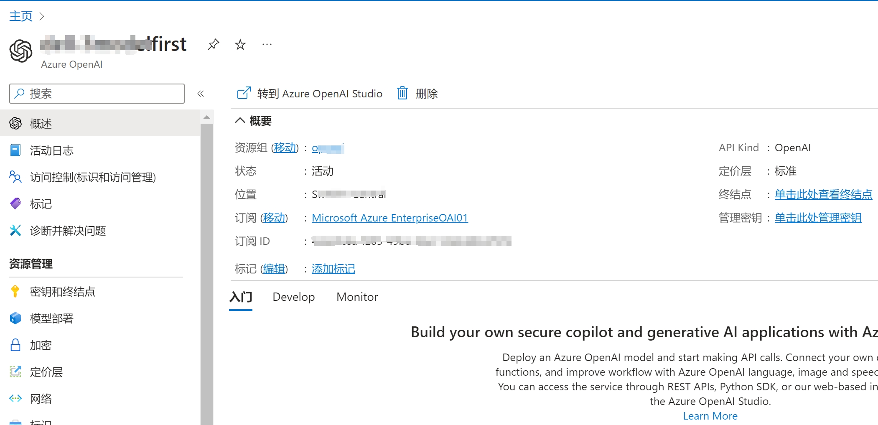Viewport: 878px width, 425px height.
Task: Collapse the sidebar with double-chevron icon
Action: point(201,94)
